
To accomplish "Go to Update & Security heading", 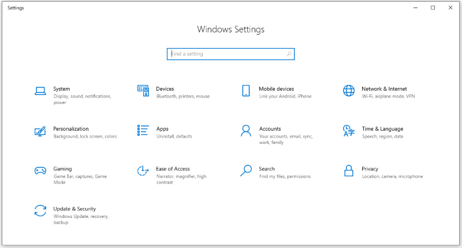I will (x=74, y=209).
